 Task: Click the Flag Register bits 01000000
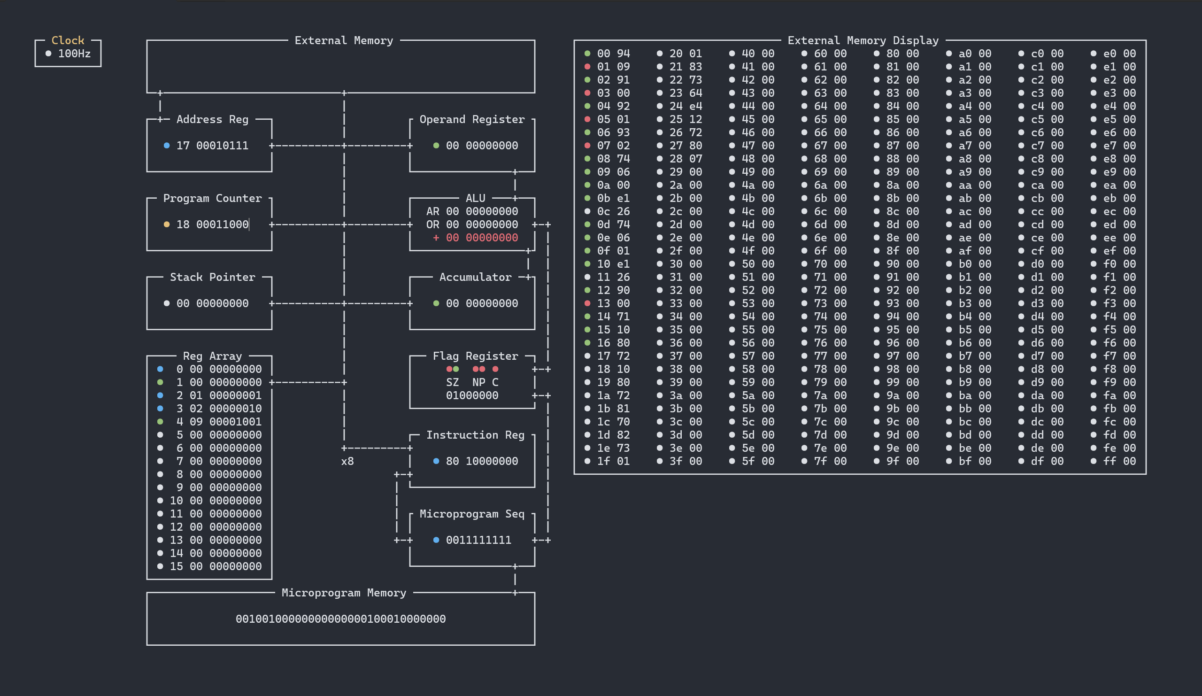[472, 395]
